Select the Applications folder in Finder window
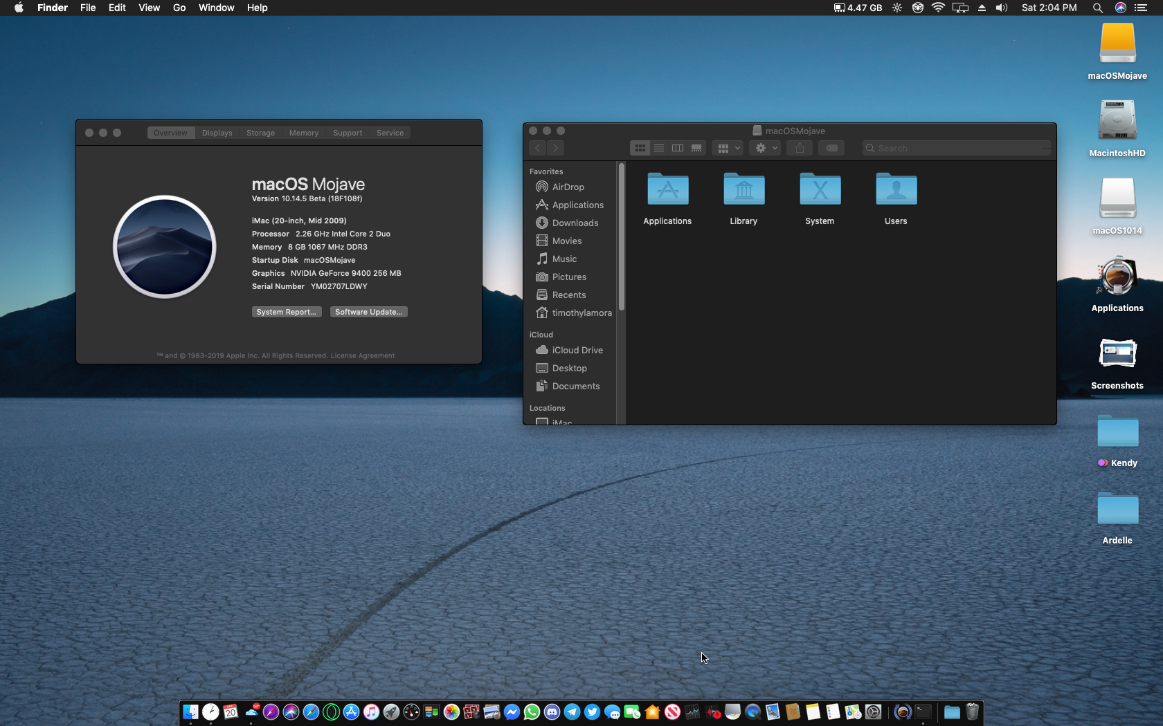Screen dimensions: 1163x726 667,199
